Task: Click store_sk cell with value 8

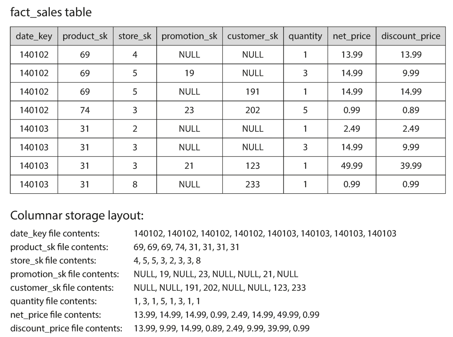Action: point(135,184)
